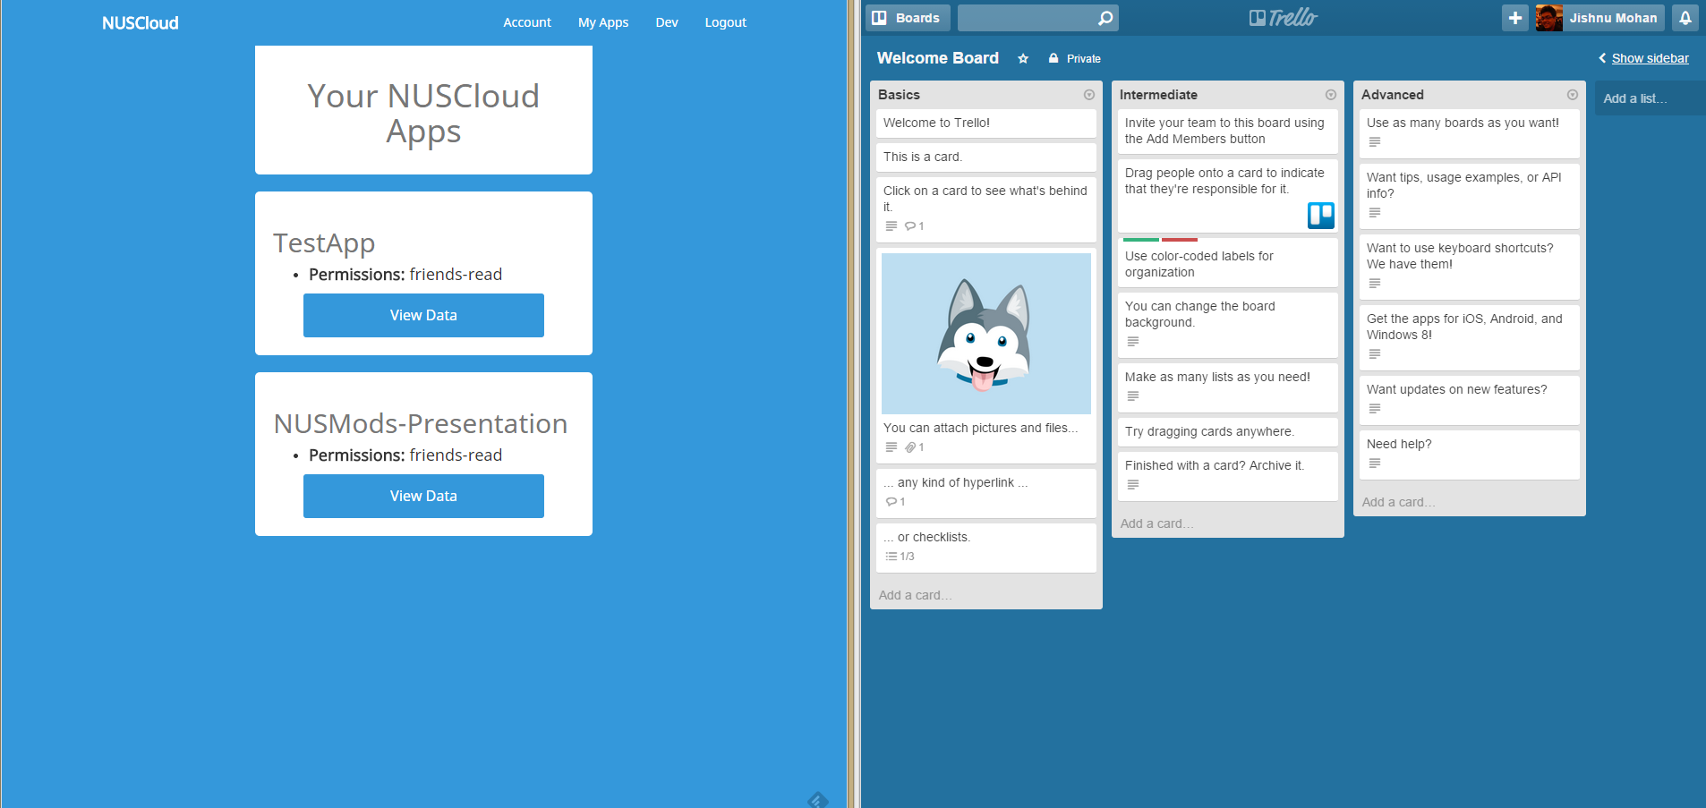Focus the Trello search input field

click(x=1027, y=18)
